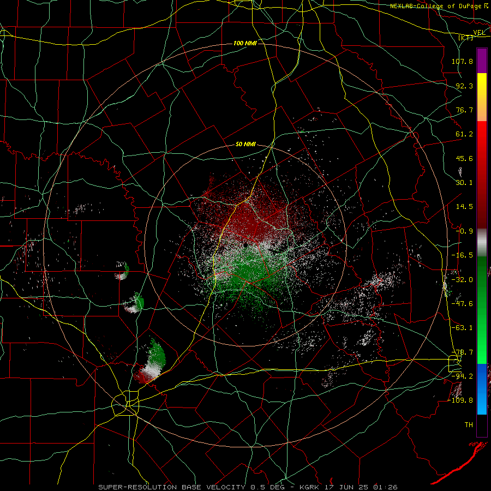
Task: Click the VEL legend title
Action: (479, 33)
